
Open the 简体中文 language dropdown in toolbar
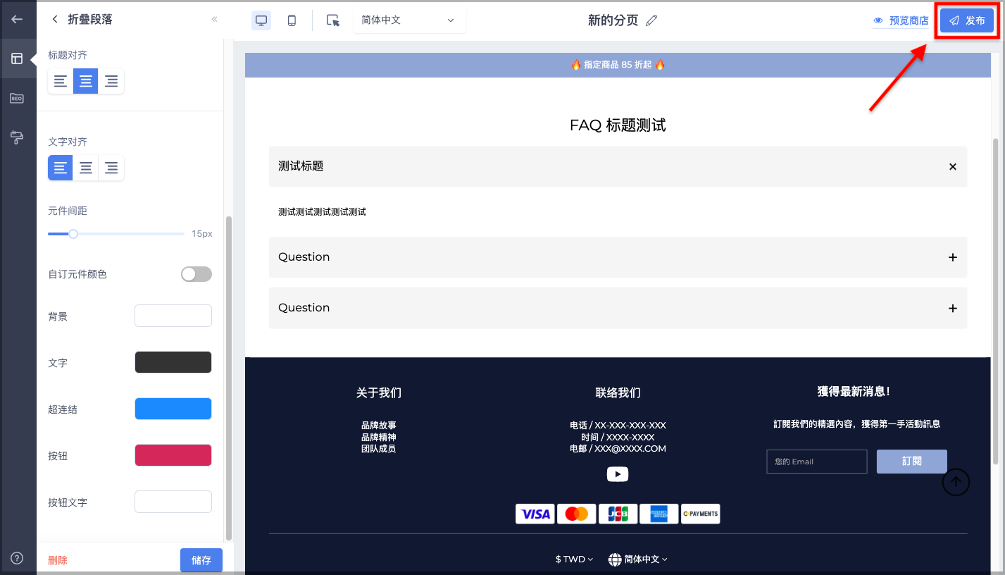(409, 20)
